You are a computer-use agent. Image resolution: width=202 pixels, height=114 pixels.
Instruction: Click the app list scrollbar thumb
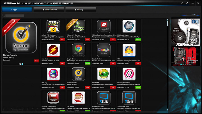[167, 24]
